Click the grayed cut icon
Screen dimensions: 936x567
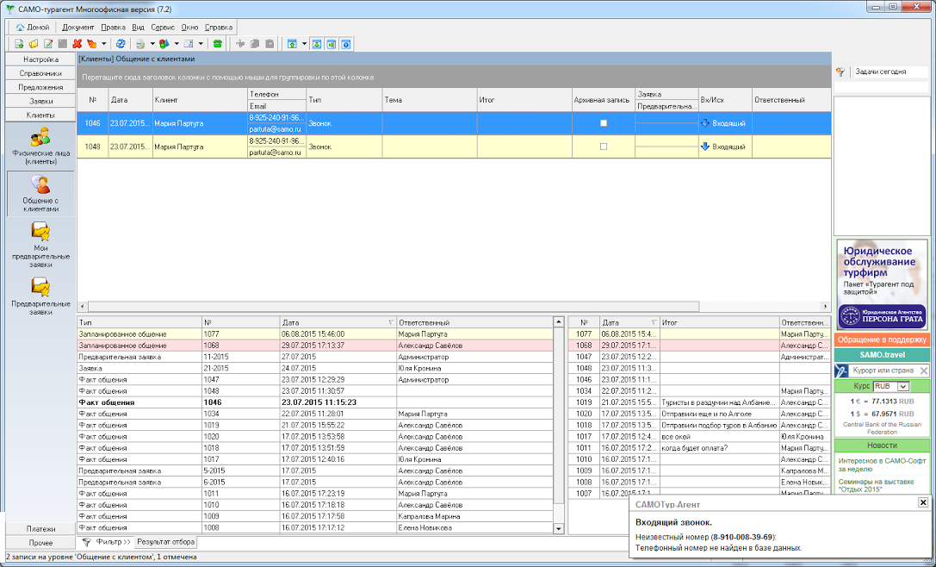click(x=240, y=44)
